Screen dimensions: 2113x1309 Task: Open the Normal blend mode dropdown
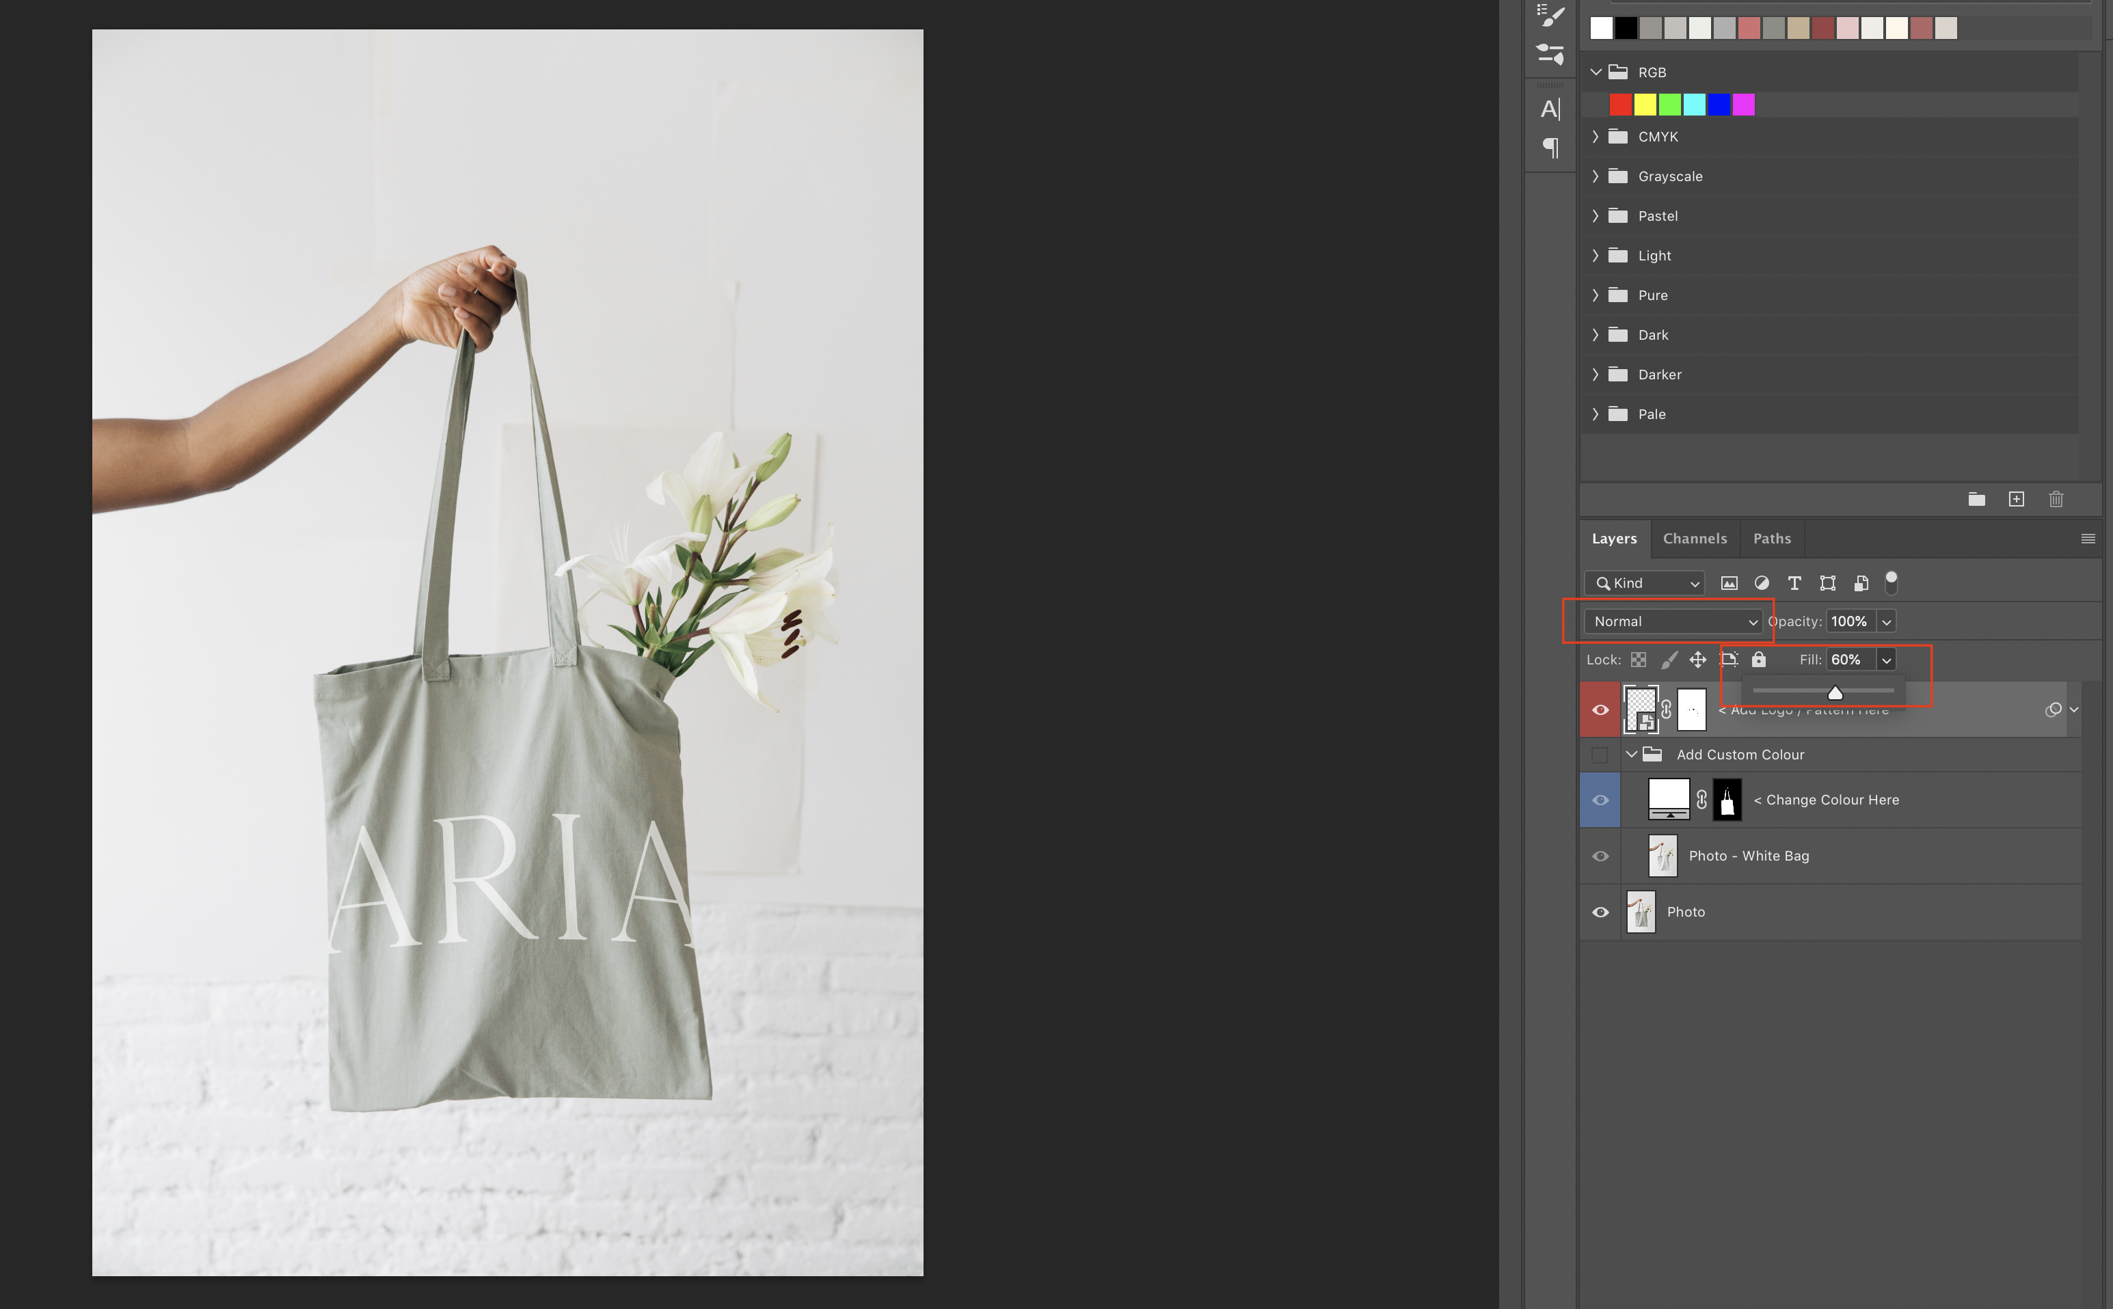(x=1673, y=621)
